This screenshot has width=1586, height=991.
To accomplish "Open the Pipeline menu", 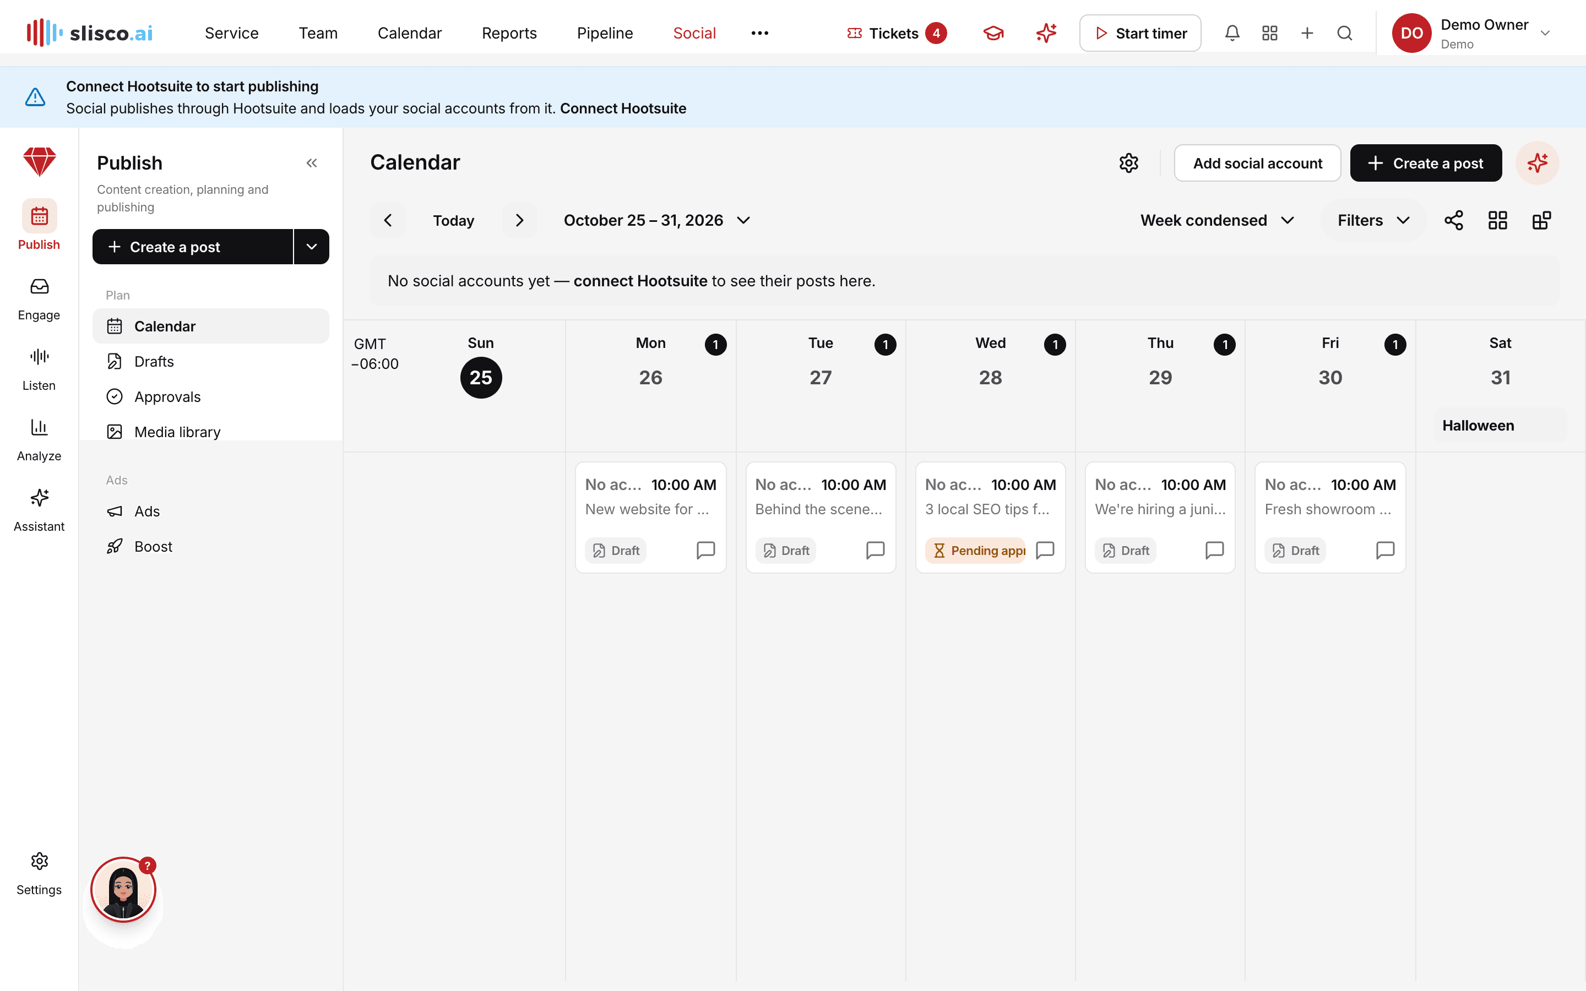I will (x=604, y=33).
